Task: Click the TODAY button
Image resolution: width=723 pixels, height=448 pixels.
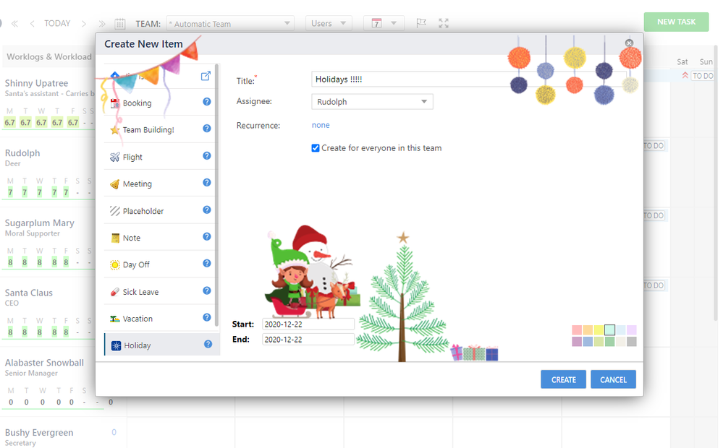Action: 57,23
